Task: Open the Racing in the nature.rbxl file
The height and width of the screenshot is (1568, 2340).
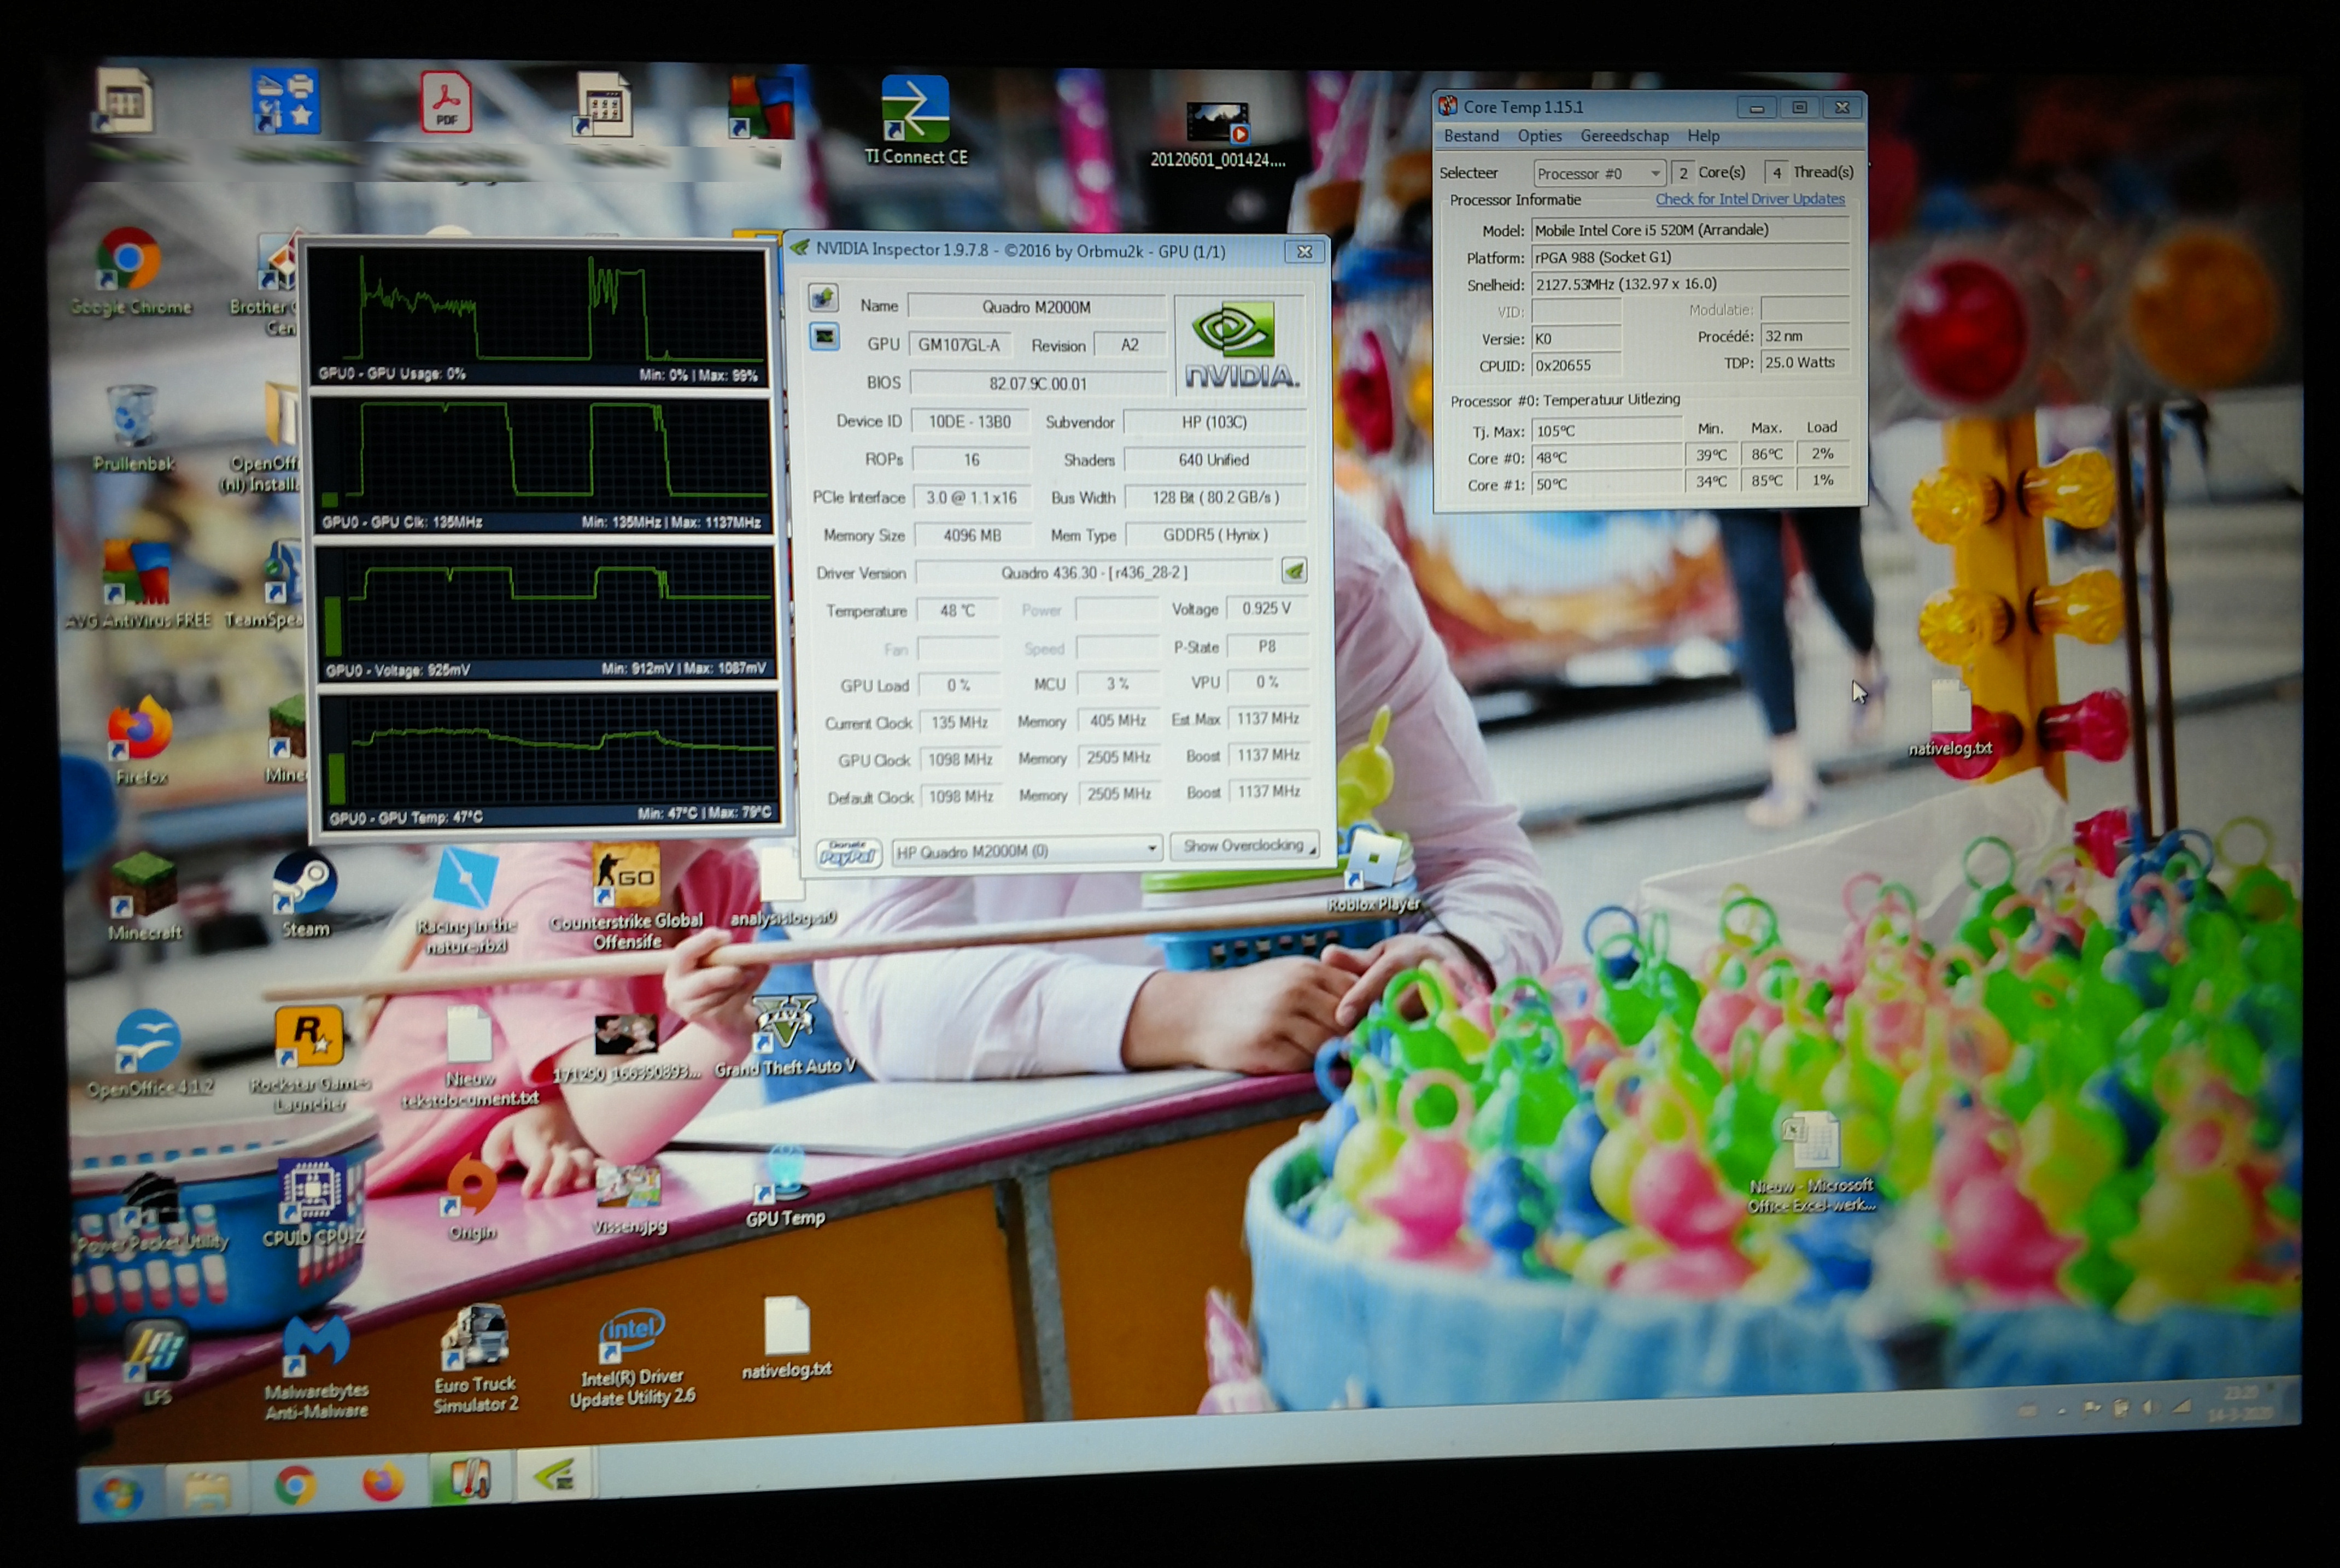Action: [466, 900]
